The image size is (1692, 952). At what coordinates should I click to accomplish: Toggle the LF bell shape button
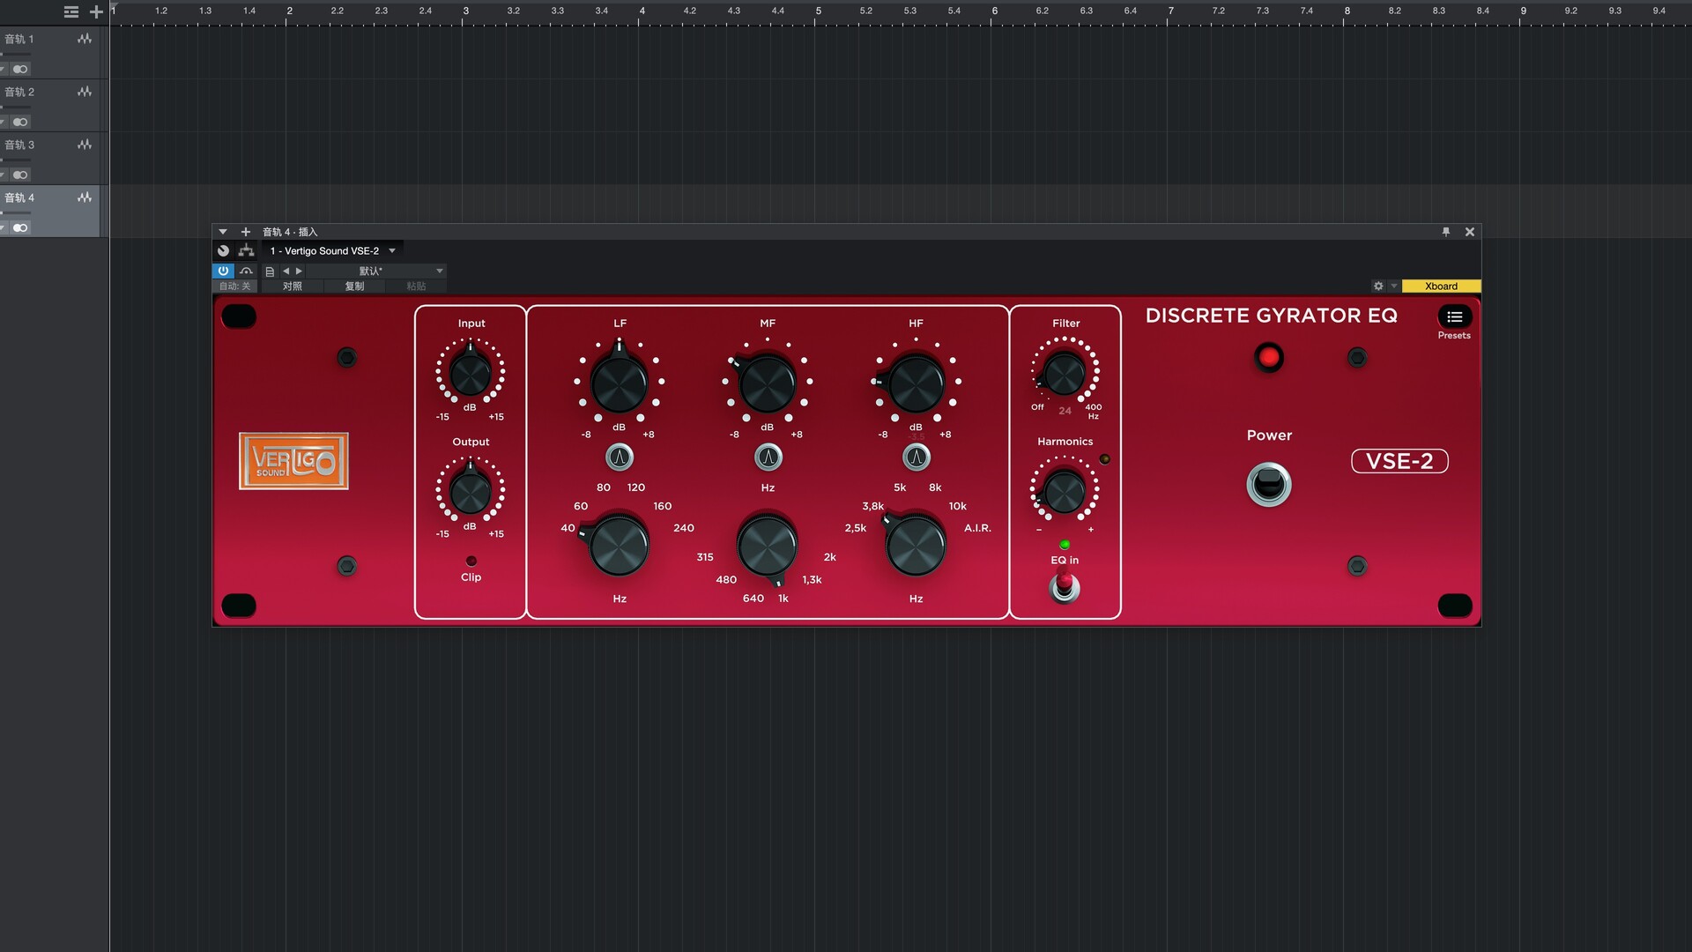point(620,457)
